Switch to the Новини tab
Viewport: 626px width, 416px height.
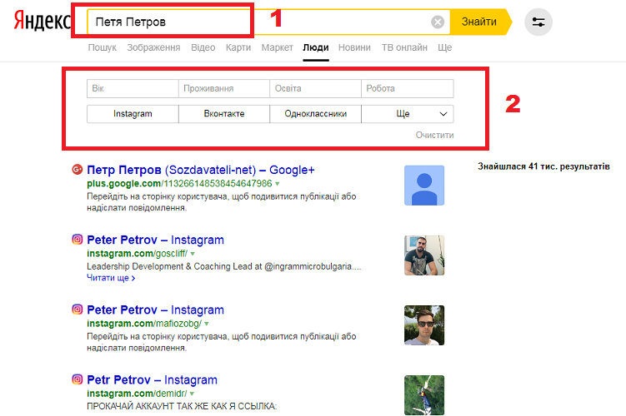tap(355, 48)
